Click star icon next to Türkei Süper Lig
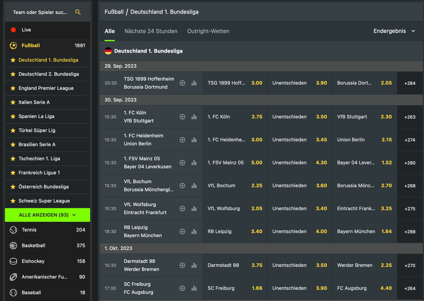Viewport: 424px width, 301px height. pos(13,130)
